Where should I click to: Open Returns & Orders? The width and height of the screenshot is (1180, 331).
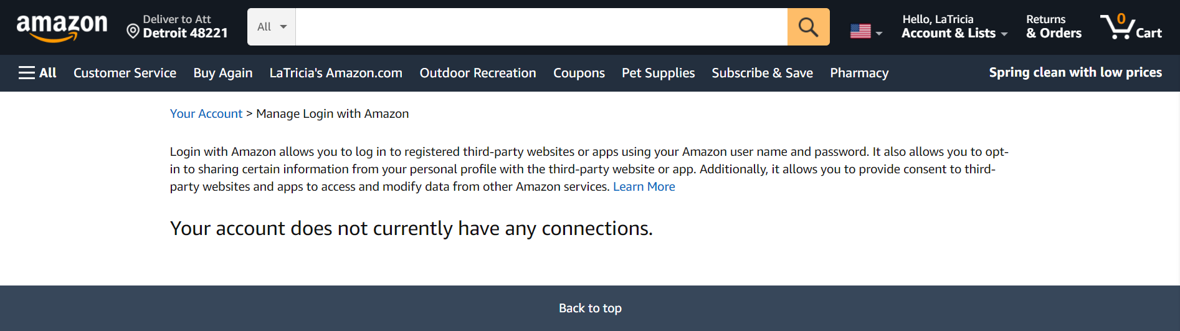pyautogui.click(x=1054, y=27)
